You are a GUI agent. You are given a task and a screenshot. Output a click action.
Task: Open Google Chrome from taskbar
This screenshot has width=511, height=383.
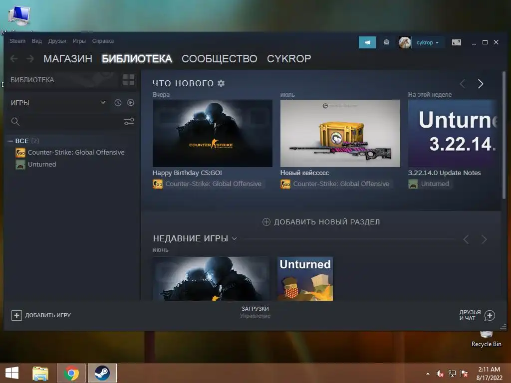[71, 373]
